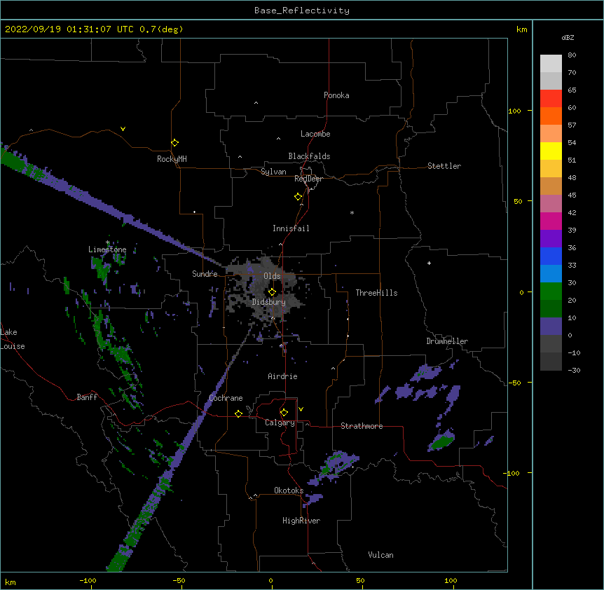Click the ThreeHills label
This screenshot has width=604, height=590.
pyautogui.click(x=376, y=293)
